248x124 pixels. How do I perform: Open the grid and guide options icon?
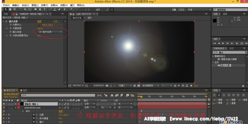[86, 86]
